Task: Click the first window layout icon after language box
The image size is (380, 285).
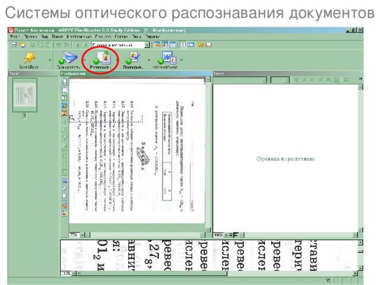Action: pos(157,45)
